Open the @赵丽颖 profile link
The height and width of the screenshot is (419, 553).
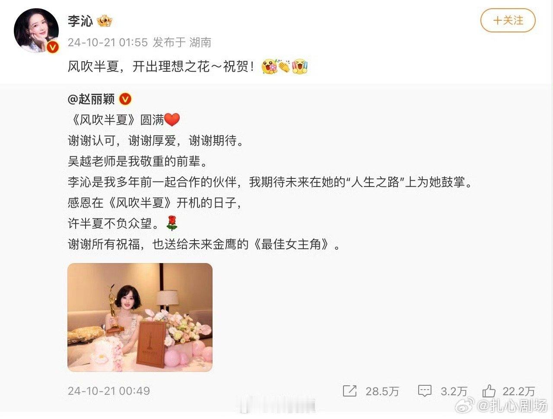pos(91,99)
